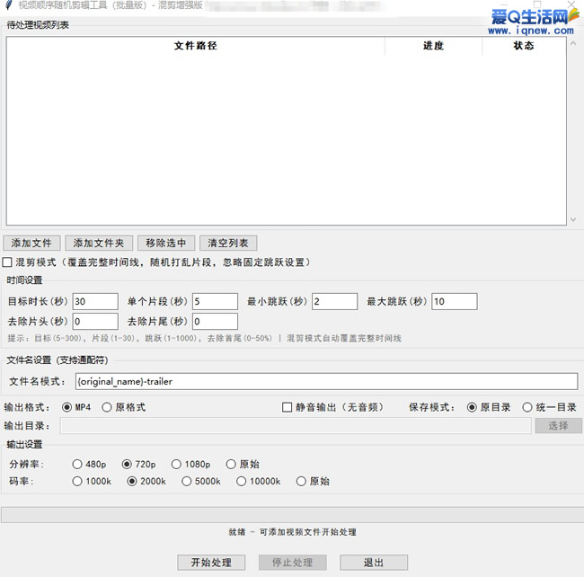Click the list scrollbar down arrow
Image resolution: width=584 pixels, height=577 pixels.
tap(573, 219)
